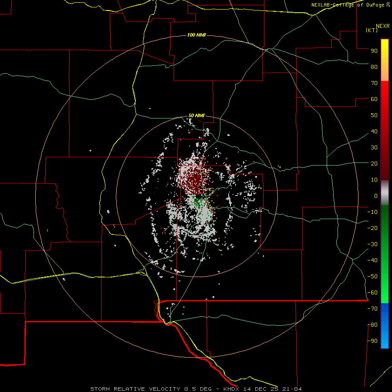Click the -30 scale value
The width and height of the screenshot is (392, 392).
pos(372,244)
